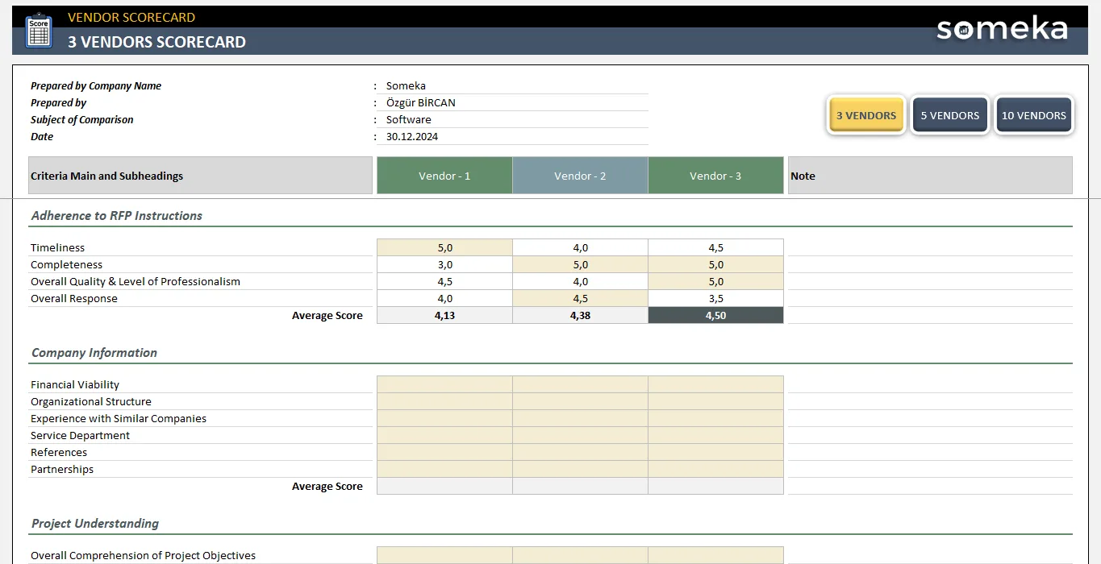Click the Timeliness criterion label
1101x564 pixels.
click(57, 247)
